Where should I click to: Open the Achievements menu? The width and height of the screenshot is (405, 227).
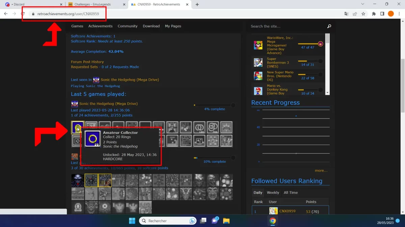click(x=101, y=26)
